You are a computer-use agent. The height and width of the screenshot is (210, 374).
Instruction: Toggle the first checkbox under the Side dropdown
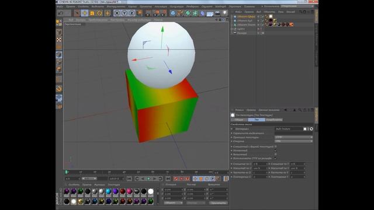(275, 146)
